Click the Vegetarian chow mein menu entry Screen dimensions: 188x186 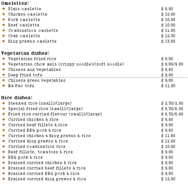click(x=66, y=64)
